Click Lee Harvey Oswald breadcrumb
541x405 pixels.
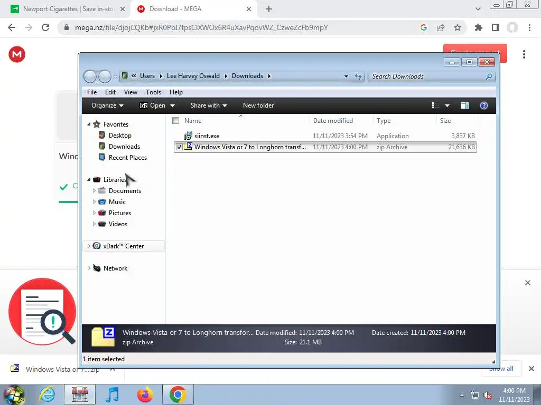click(193, 76)
